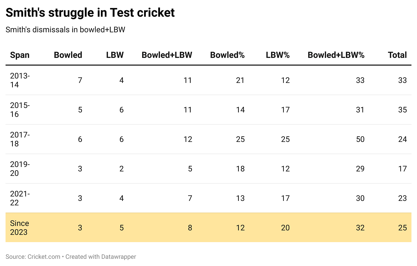Image resolution: width=417 pixels, height=266 pixels.
Task: Click the Bowled column header
Action: [68, 55]
